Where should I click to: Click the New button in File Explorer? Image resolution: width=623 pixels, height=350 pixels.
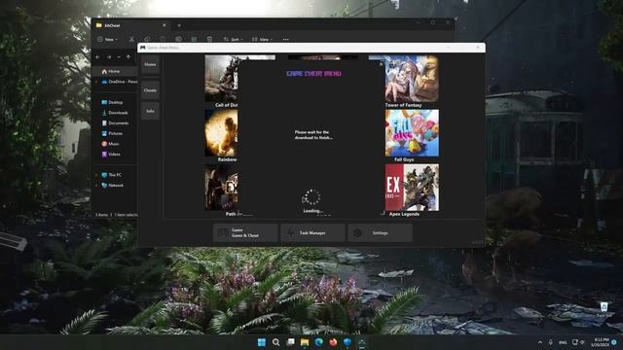(x=107, y=39)
